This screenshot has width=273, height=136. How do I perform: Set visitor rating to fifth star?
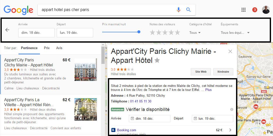(x=177, y=32)
